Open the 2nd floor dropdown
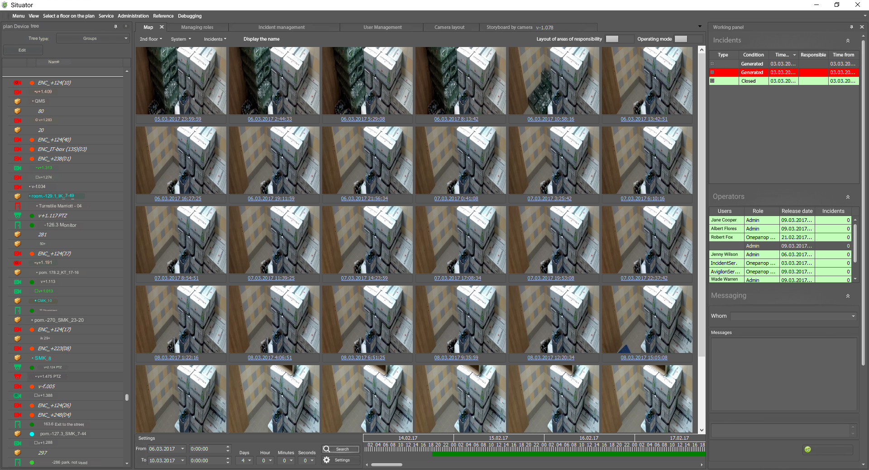Image resolution: width=869 pixels, height=470 pixels. tap(151, 39)
